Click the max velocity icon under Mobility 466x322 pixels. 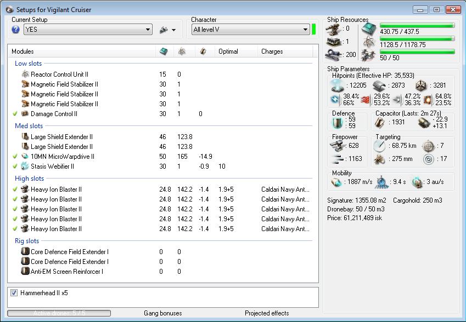(336, 182)
